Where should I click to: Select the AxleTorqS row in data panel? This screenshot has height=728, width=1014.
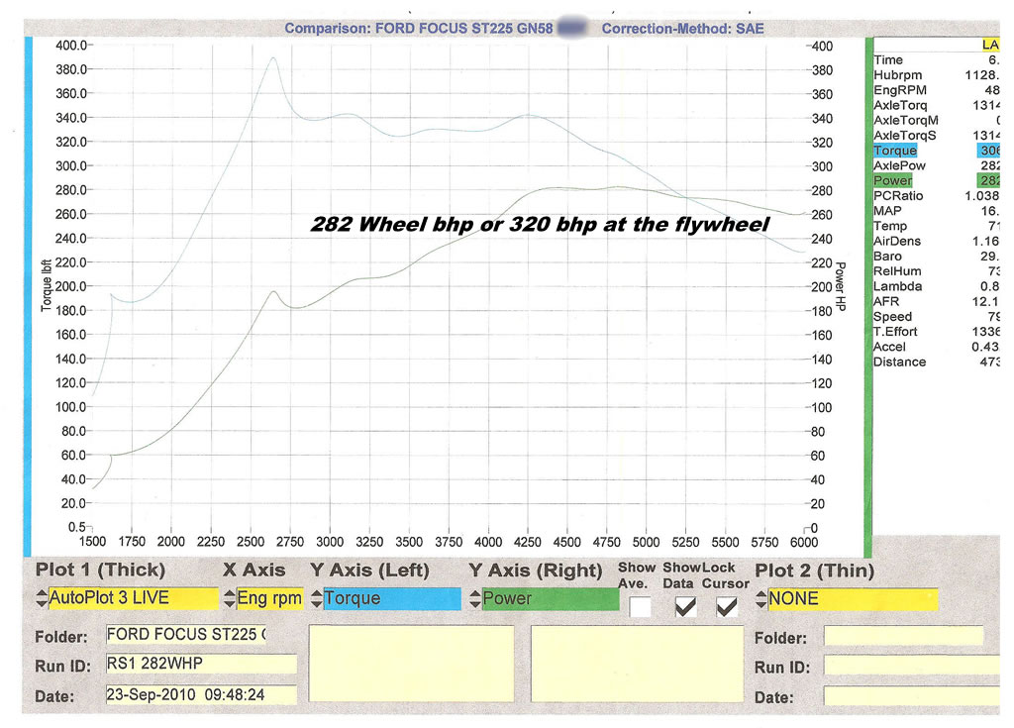pos(937,136)
